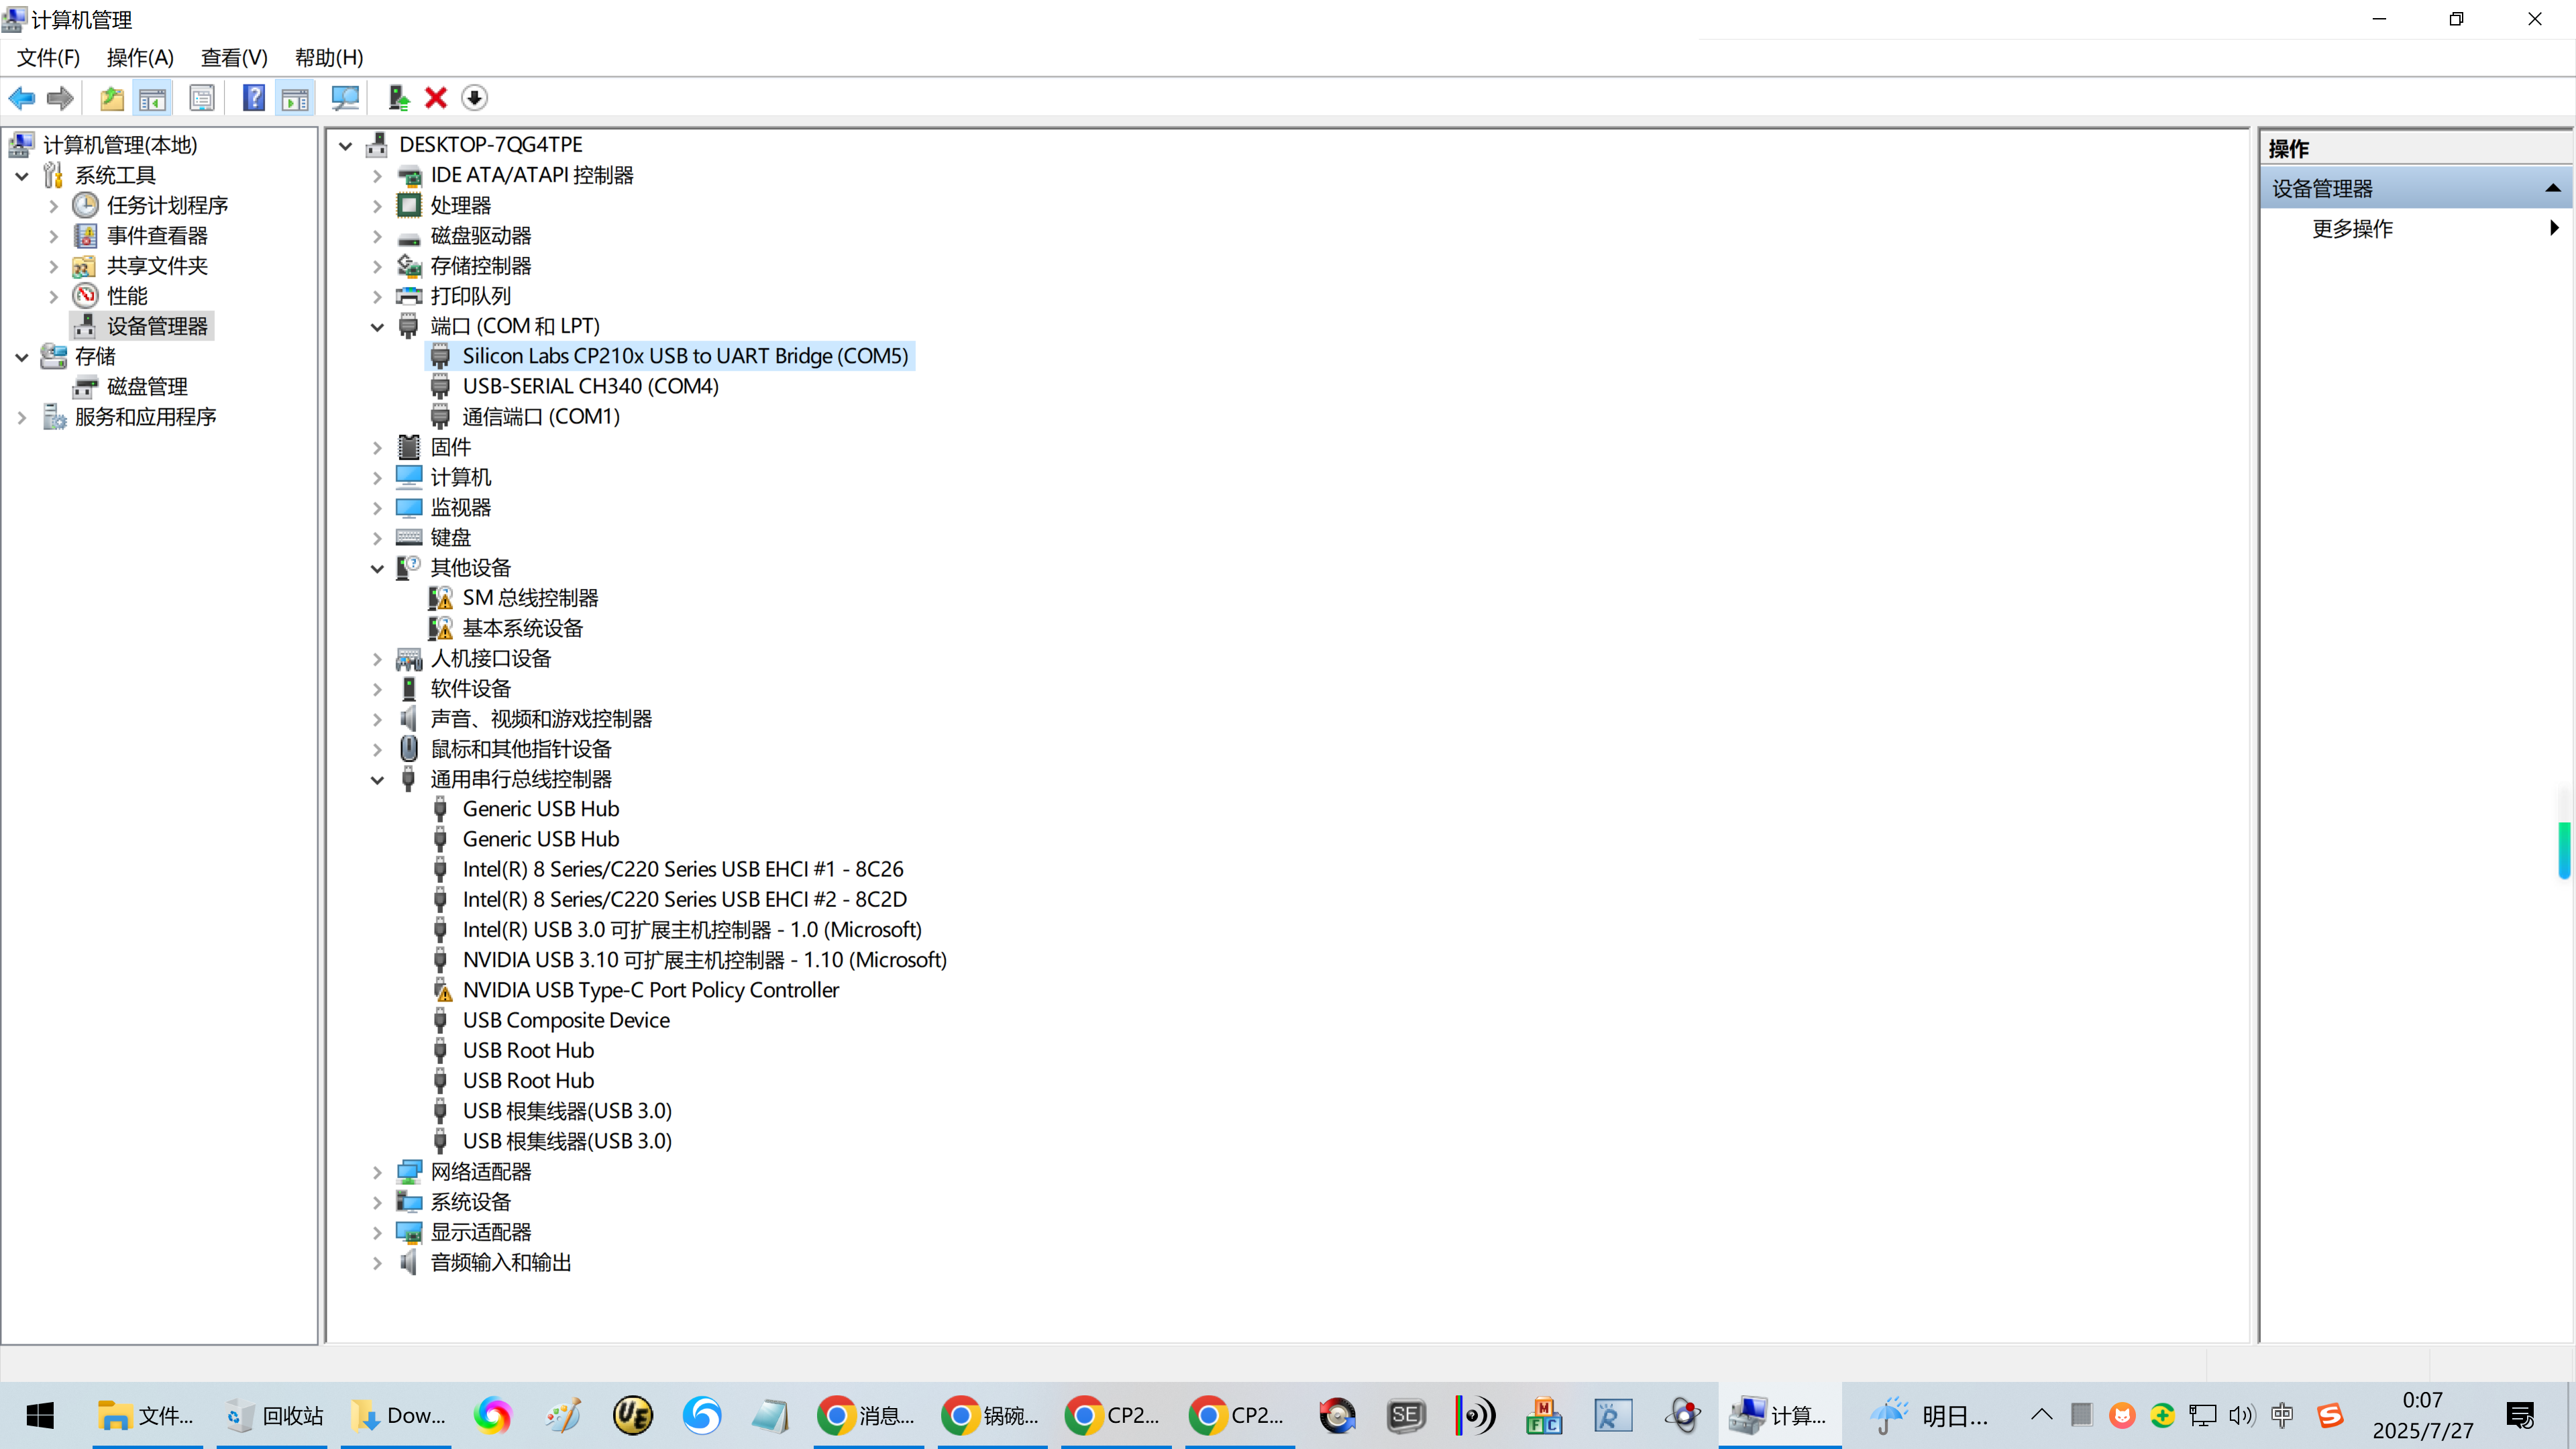
Task: Switch to 文件 explorer taskbar window
Action: (x=148, y=1415)
